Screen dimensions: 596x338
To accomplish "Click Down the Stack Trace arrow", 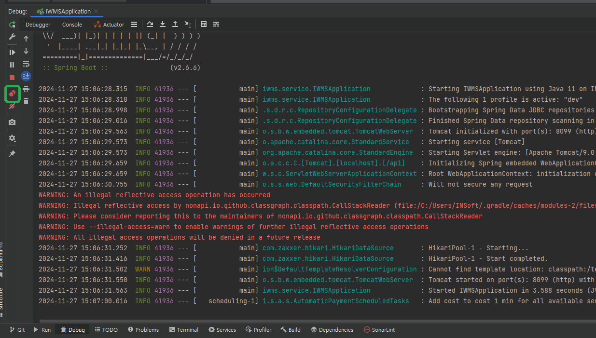I will pyautogui.click(x=26, y=51).
